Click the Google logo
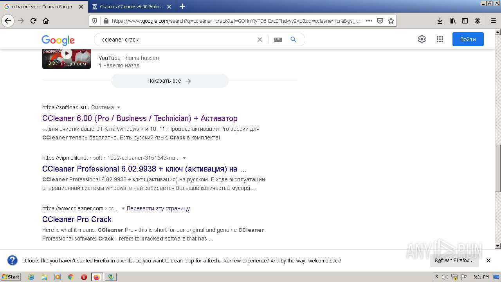The width and height of the screenshot is (501, 282). point(58,40)
